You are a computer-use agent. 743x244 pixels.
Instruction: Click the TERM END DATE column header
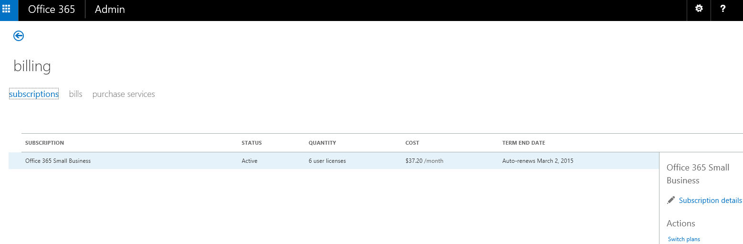click(x=523, y=143)
